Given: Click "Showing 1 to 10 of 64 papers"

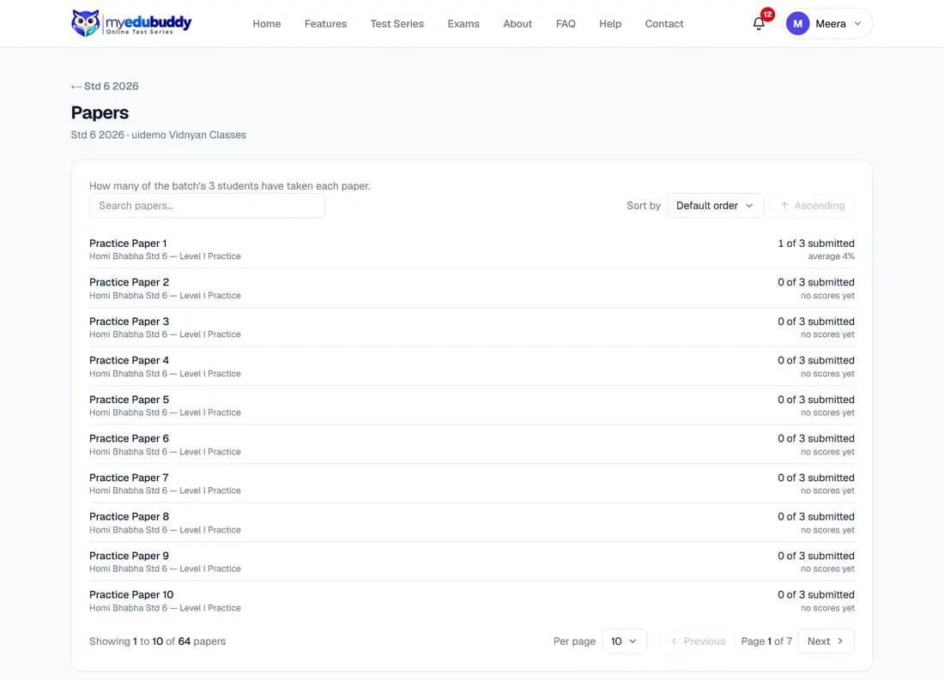Looking at the screenshot, I should [158, 641].
